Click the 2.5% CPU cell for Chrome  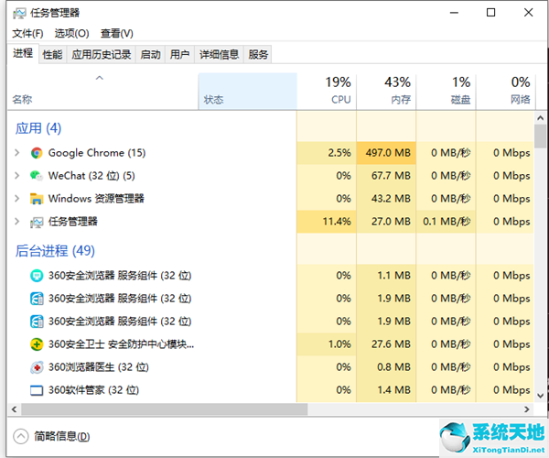[327, 153]
